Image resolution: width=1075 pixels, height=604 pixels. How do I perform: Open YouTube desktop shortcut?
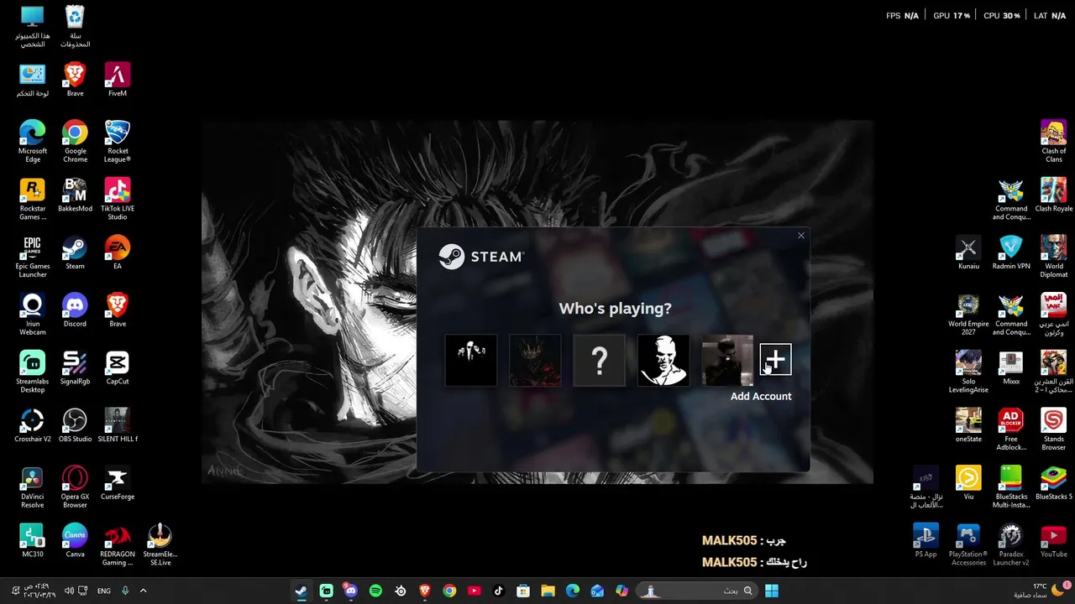pyautogui.click(x=1053, y=540)
